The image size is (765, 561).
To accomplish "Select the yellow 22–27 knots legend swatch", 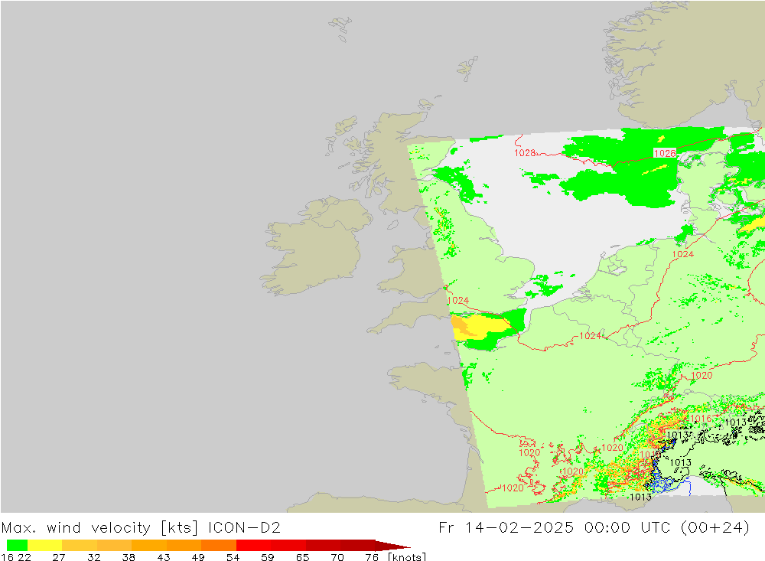I will tap(45, 545).
